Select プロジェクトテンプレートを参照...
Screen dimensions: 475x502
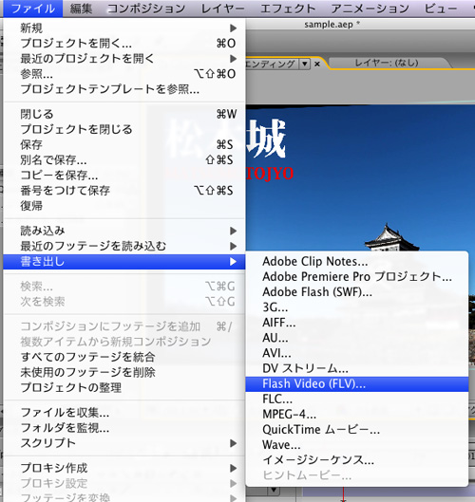[124, 89]
